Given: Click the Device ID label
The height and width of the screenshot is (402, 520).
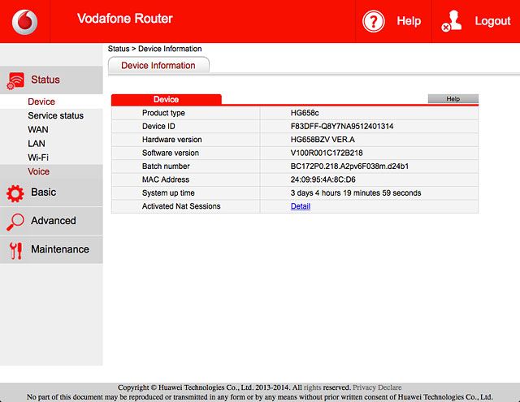Looking at the screenshot, I should coord(158,126).
